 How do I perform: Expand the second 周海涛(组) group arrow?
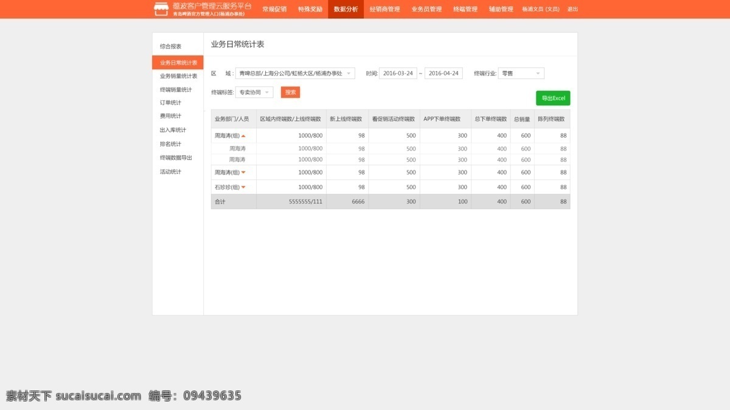click(243, 173)
